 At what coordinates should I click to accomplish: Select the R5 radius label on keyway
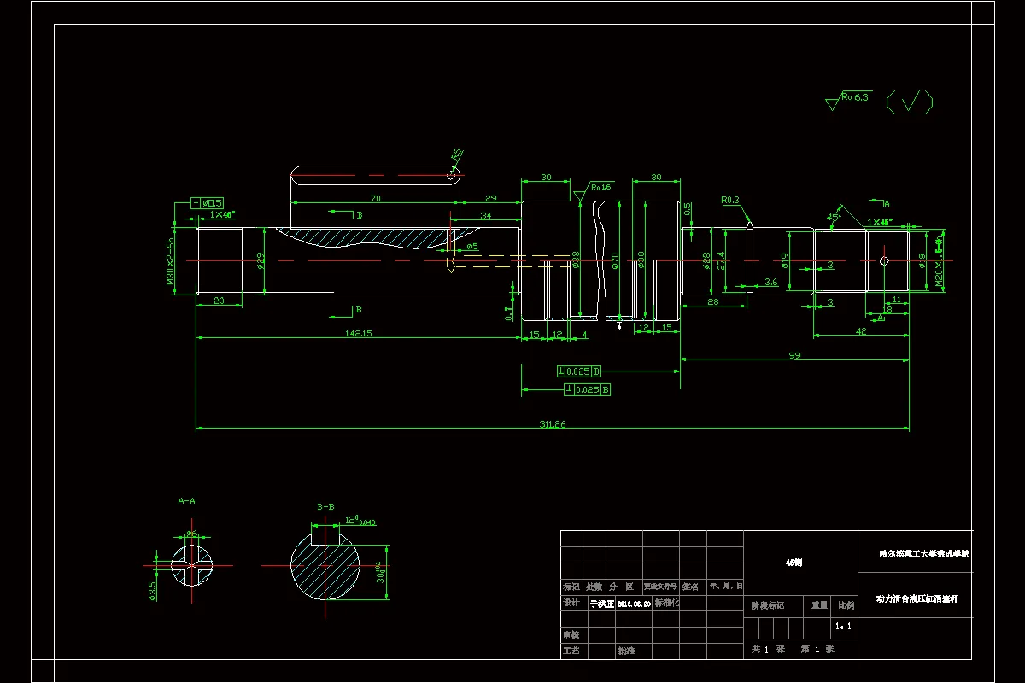(x=457, y=155)
